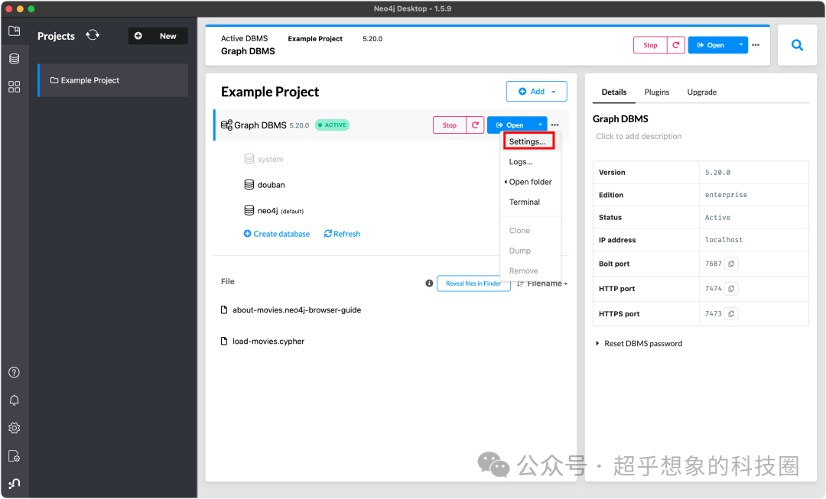
Task: Open the DBMS list sidebar icon
Action: click(15, 59)
